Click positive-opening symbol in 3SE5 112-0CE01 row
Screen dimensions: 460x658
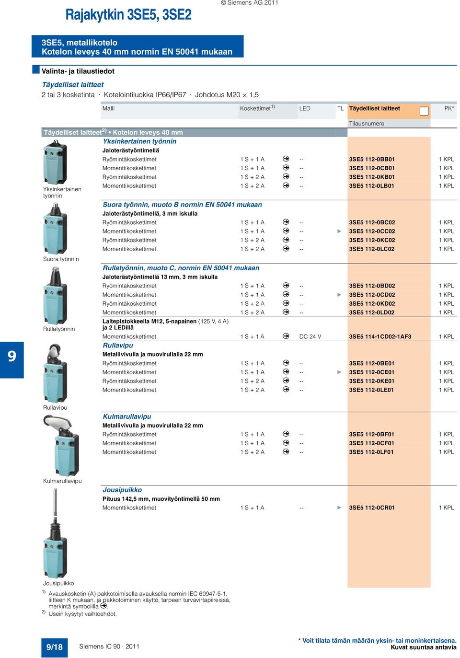286,372
